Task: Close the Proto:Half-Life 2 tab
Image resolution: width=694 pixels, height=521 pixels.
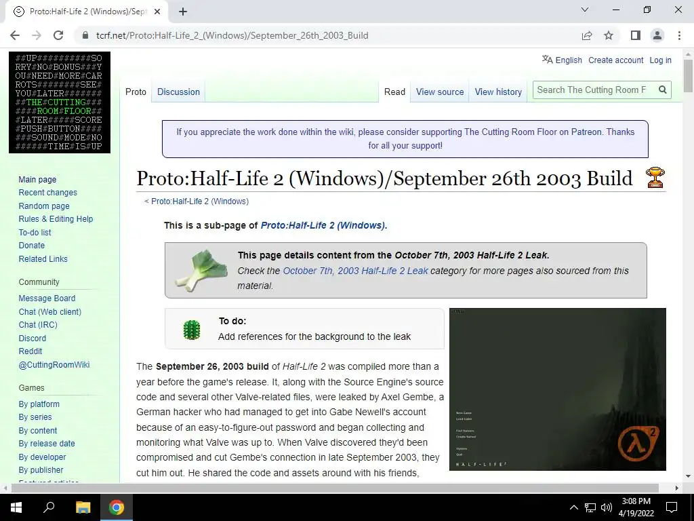Action: point(157,12)
